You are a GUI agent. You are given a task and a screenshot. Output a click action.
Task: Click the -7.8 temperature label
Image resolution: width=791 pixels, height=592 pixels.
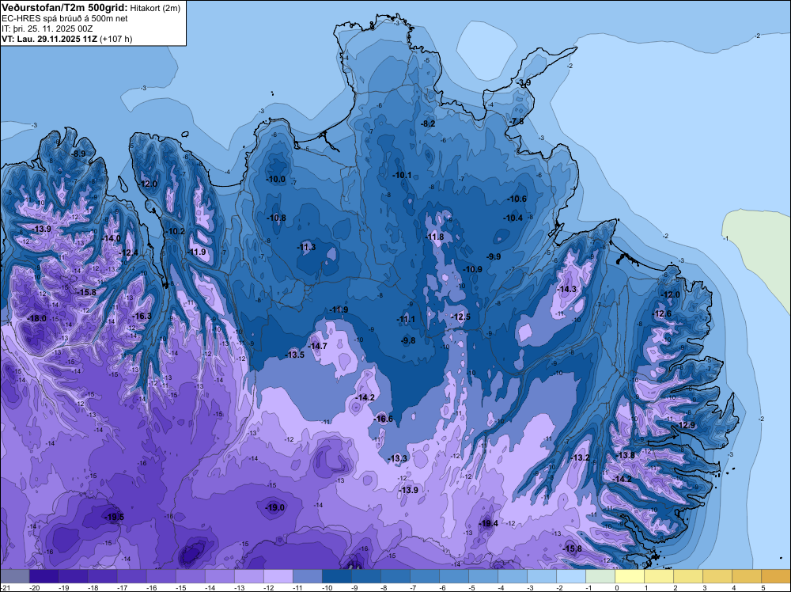coord(516,122)
